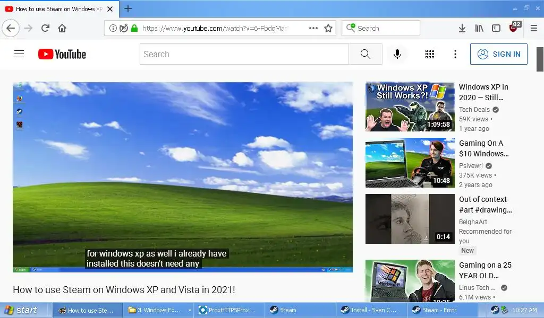Open Out of context #art video title

(x=485, y=205)
